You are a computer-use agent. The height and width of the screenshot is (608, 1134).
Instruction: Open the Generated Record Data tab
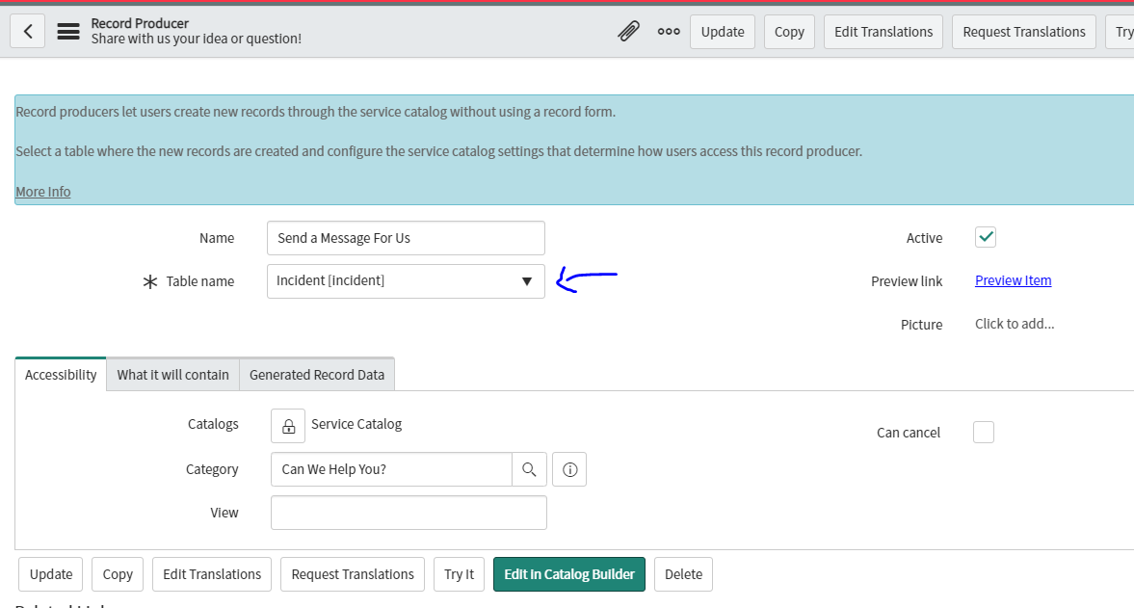(x=316, y=374)
